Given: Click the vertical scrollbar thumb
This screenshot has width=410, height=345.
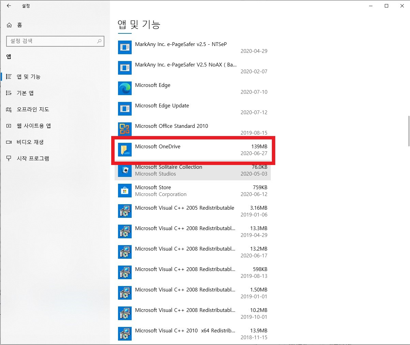Looking at the screenshot, I should coord(408,131).
